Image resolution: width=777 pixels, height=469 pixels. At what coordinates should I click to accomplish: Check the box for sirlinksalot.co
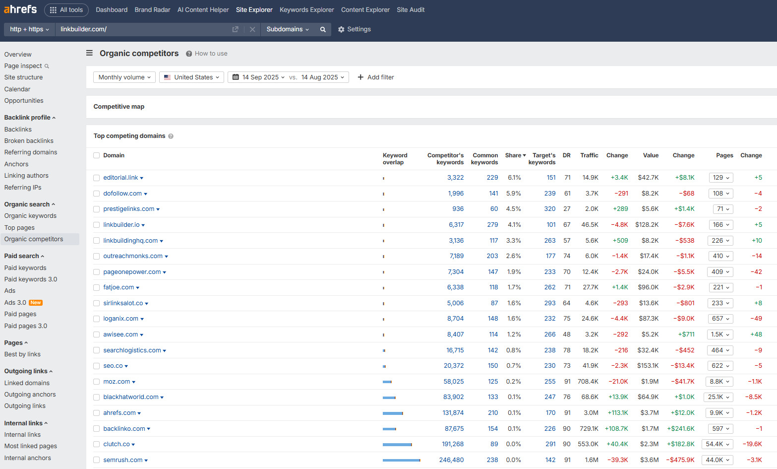(x=97, y=303)
